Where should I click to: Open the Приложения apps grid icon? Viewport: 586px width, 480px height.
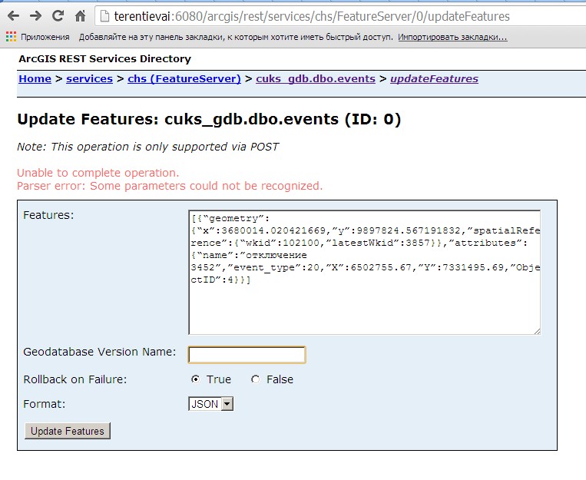(x=12, y=37)
